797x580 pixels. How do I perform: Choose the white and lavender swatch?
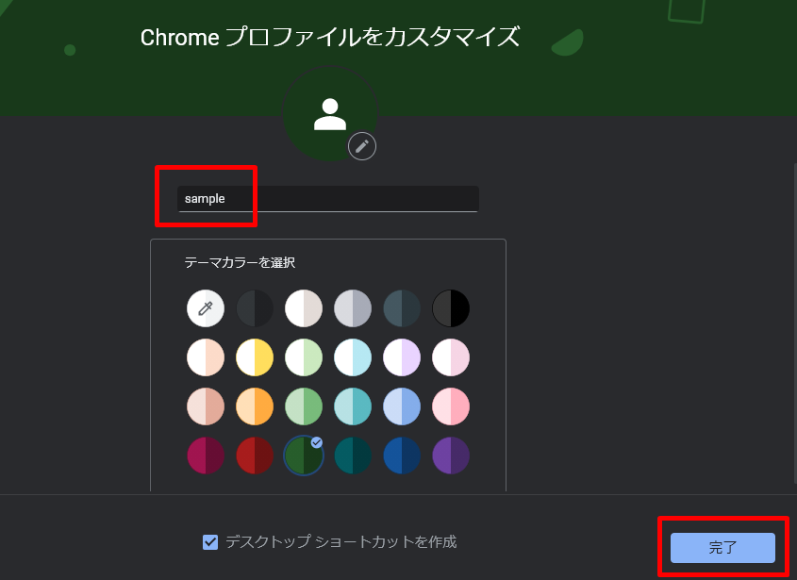click(402, 357)
